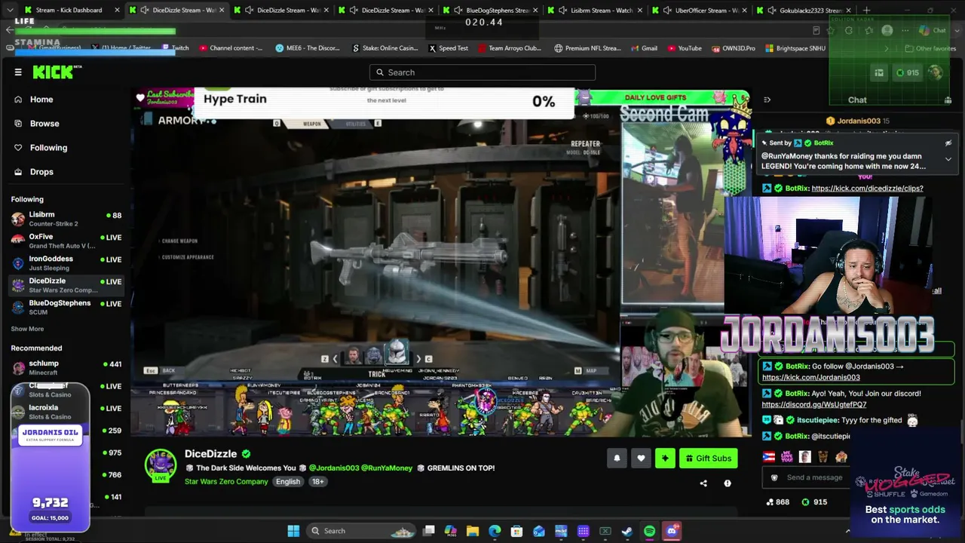Open Lisibrm channel in Following list
Image resolution: width=965 pixels, height=543 pixels.
66,219
